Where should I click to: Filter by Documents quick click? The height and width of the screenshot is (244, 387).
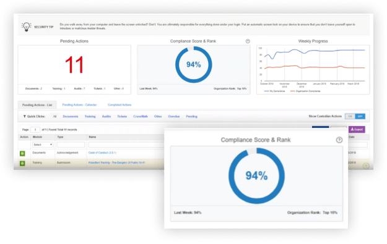(71, 116)
